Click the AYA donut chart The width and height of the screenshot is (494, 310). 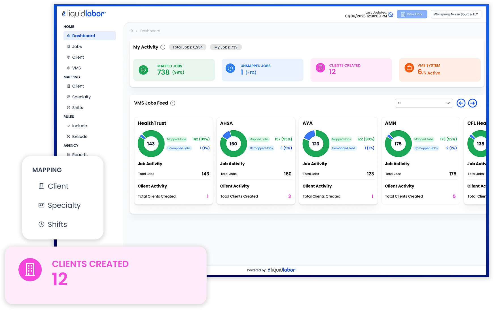click(316, 144)
